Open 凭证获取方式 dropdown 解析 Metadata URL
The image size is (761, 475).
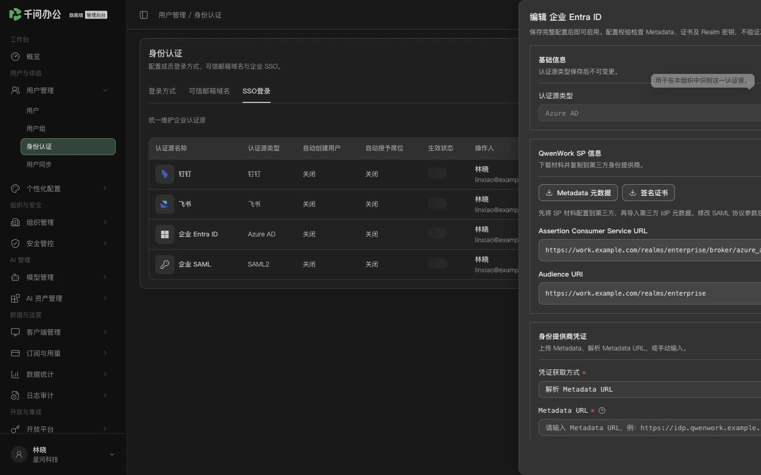pos(649,389)
